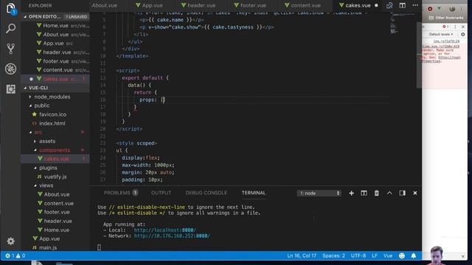Open notifications bell in status bar

(x=414, y=255)
